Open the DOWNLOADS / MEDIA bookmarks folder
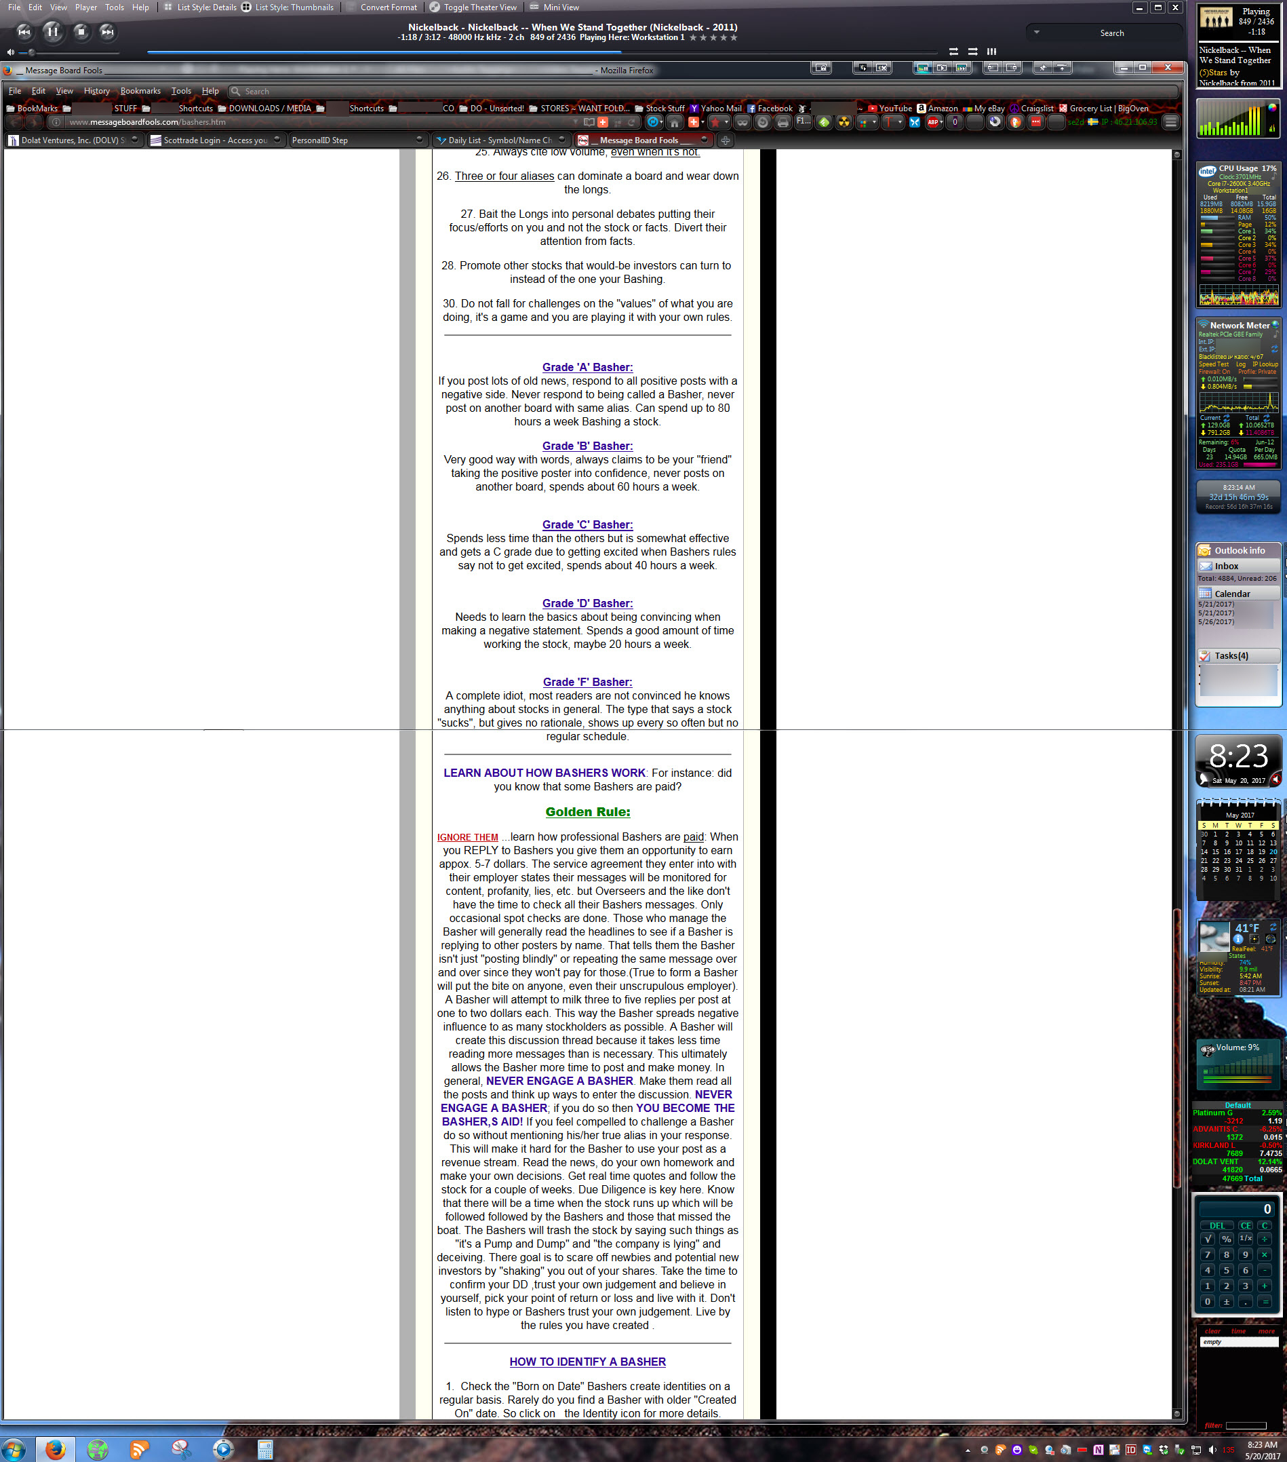 click(x=264, y=109)
